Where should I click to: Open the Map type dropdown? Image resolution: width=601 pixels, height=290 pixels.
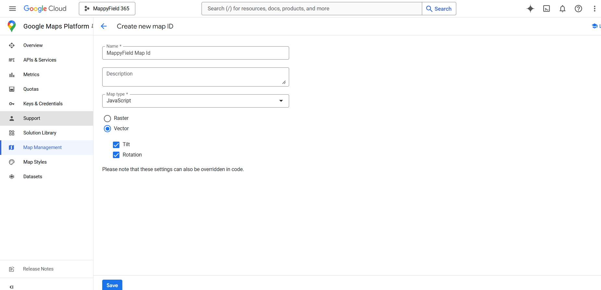point(281,101)
